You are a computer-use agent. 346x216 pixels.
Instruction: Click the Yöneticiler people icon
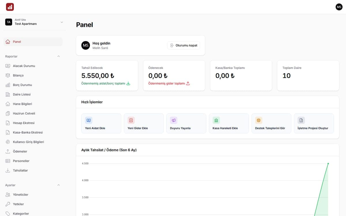coord(8,195)
